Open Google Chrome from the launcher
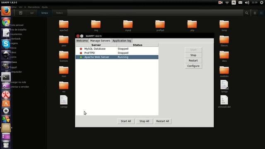265x149 pixels. pos(6,22)
